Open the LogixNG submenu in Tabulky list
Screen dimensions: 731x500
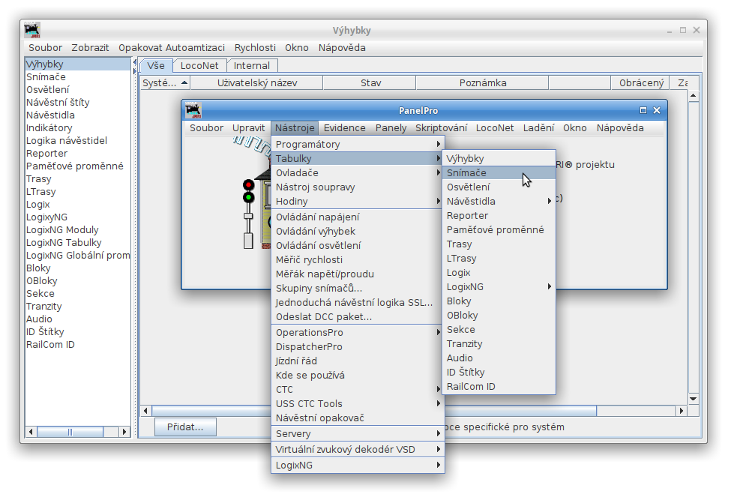[498, 287]
